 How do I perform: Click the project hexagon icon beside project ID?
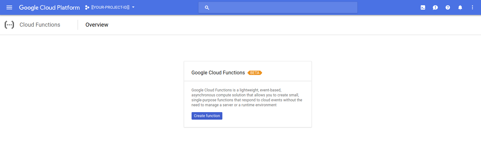click(x=87, y=7)
